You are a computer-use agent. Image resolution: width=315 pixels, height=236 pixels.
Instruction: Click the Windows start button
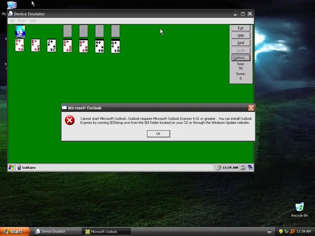click(x=15, y=231)
